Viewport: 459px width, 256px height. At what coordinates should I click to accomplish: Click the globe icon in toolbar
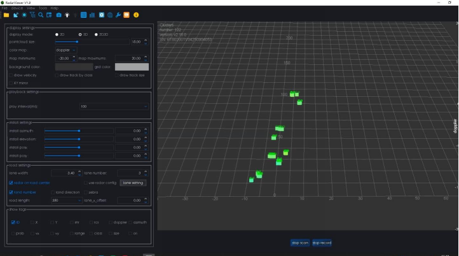click(110, 15)
